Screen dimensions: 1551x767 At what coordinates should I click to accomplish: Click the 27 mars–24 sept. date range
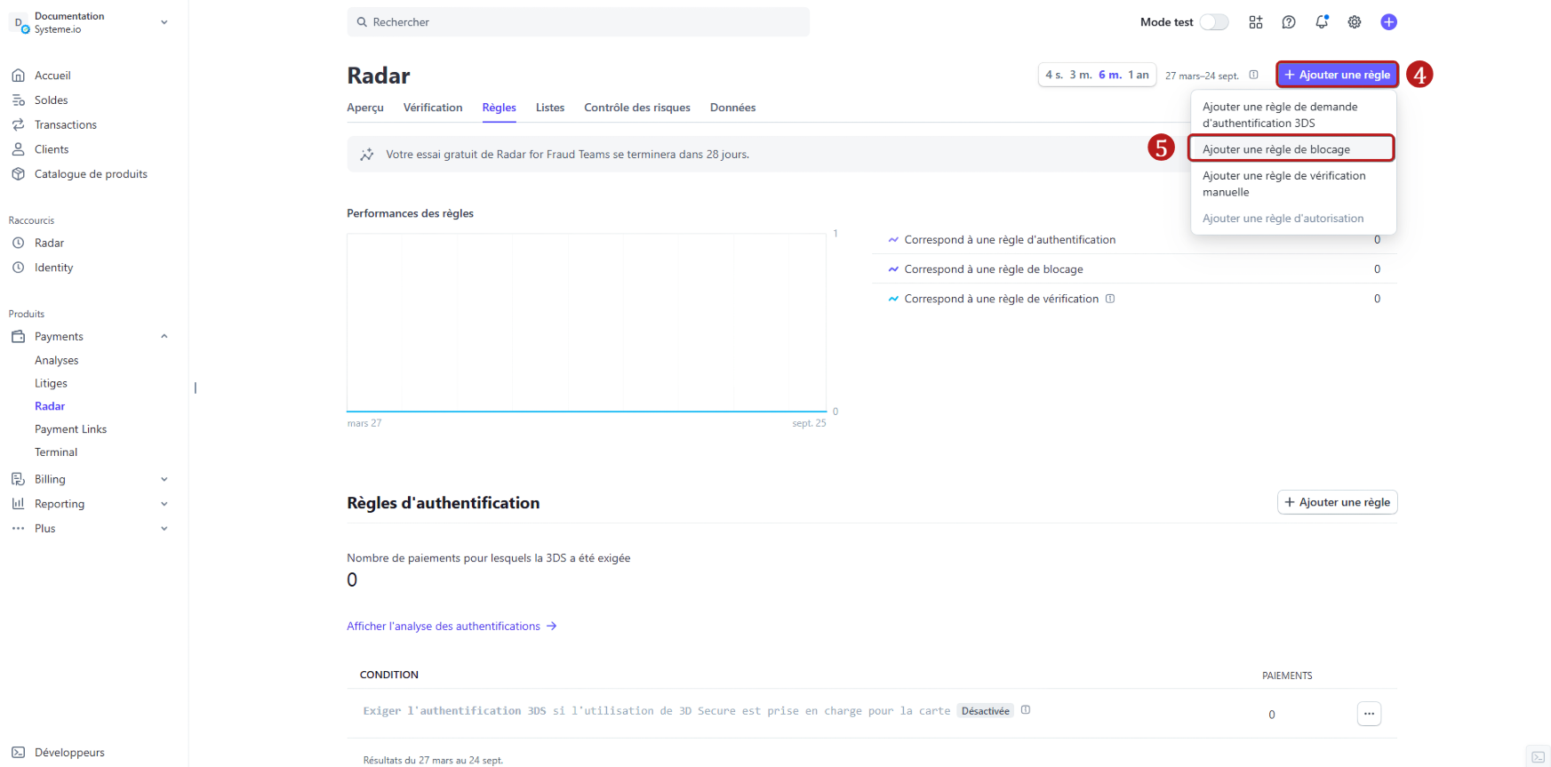(1202, 76)
